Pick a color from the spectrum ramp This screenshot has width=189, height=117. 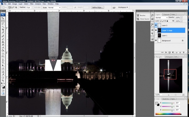169,114
